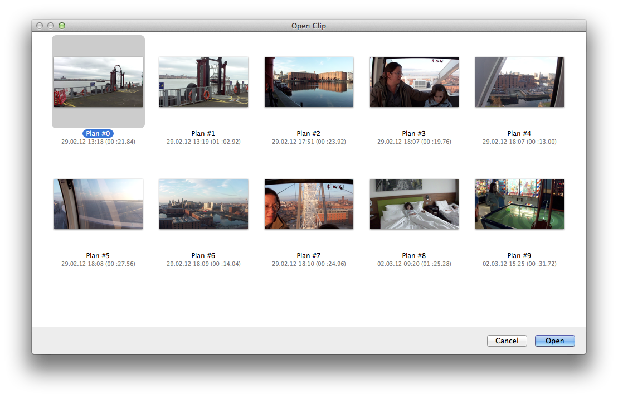
Task: Choose the Plan #7 ferris wheel thumbnail
Action: (309, 204)
